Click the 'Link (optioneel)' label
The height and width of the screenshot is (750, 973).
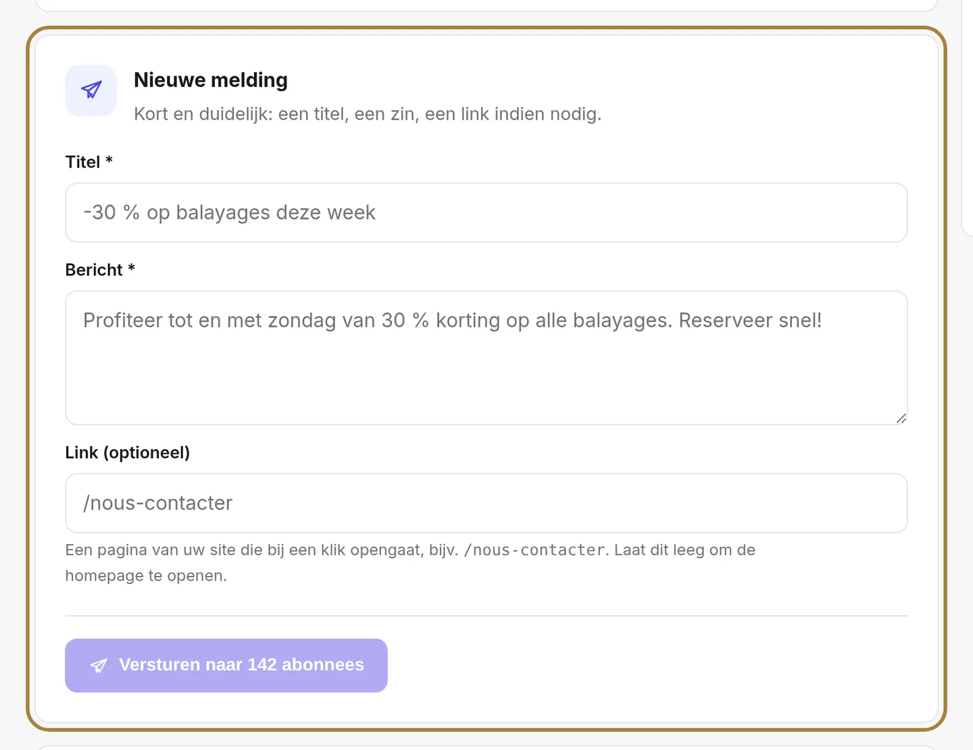[128, 452]
